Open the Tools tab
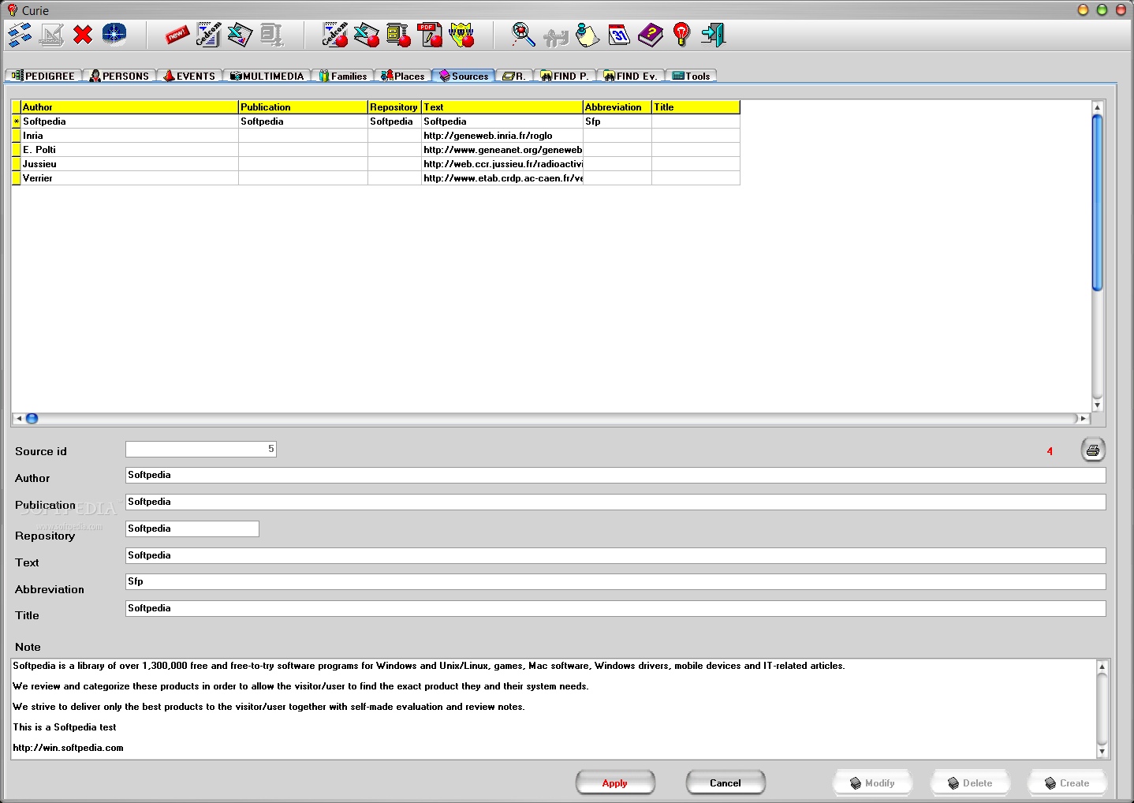This screenshot has height=803, width=1134. [x=692, y=76]
